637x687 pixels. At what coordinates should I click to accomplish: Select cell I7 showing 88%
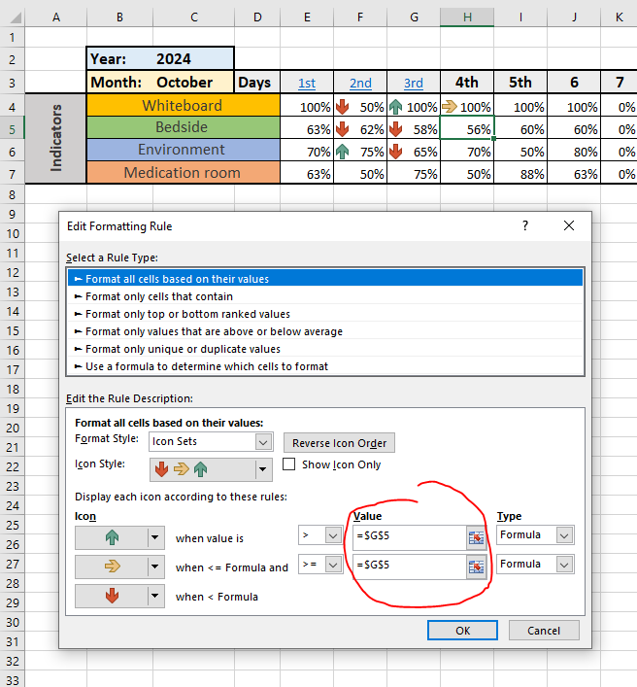pyautogui.click(x=520, y=173)
